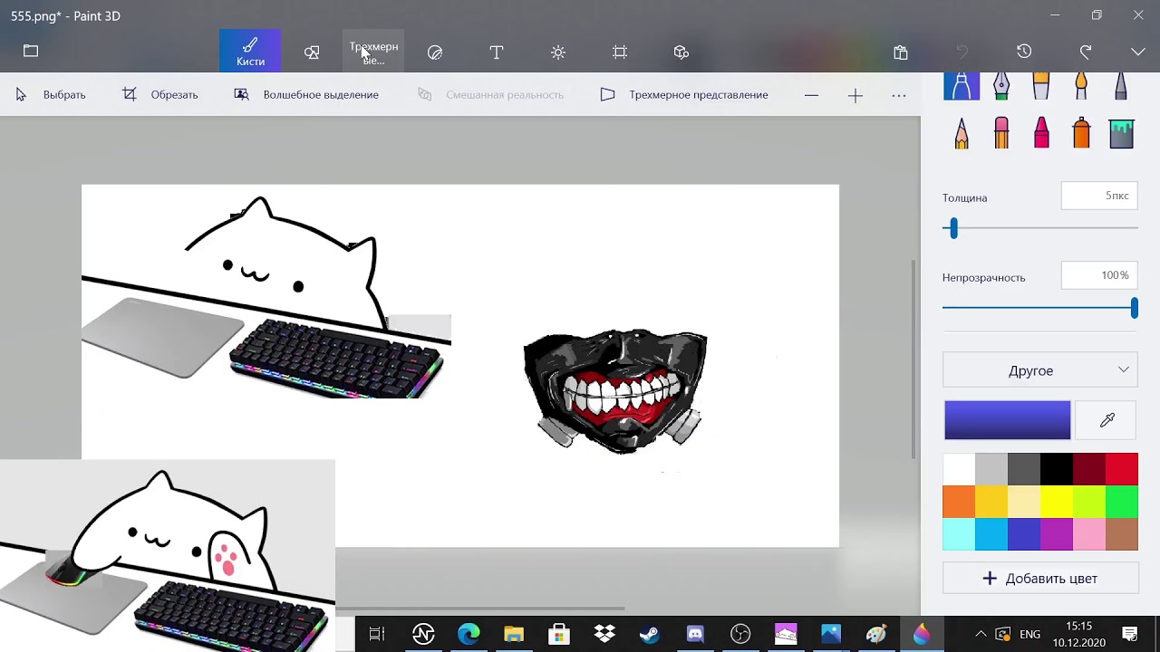Switch to the Трехмерные фигуры tab
The height and width of the screenshot is (652, 1160).
click(x=373, y=53)
